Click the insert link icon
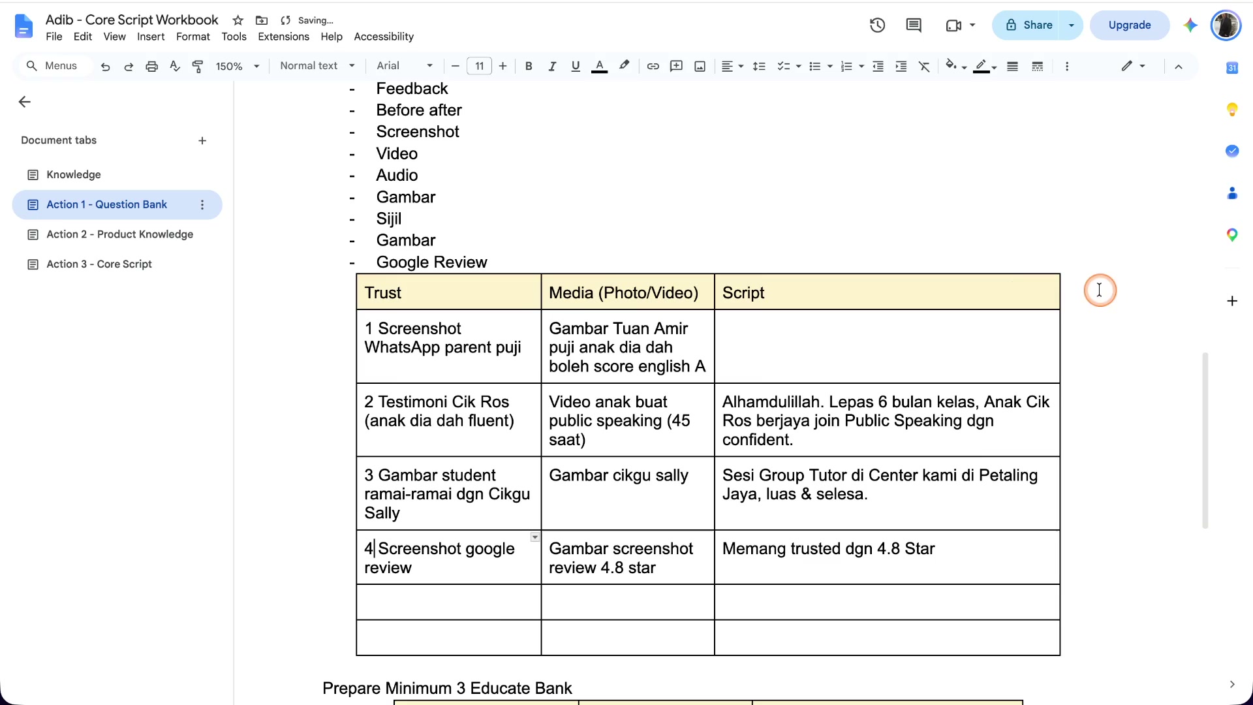Screen dimensions: 1253x705 coord(653,66)
